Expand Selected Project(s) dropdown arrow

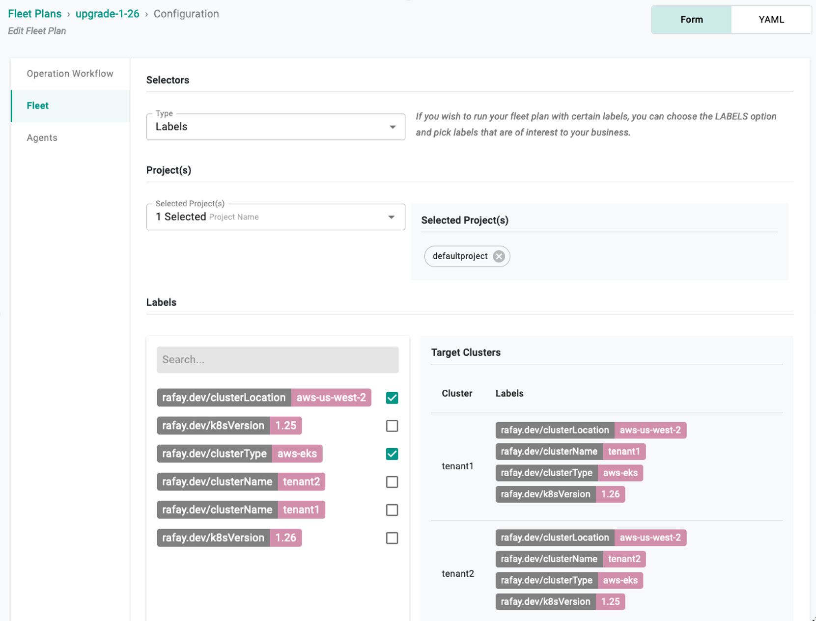(392, 217)
